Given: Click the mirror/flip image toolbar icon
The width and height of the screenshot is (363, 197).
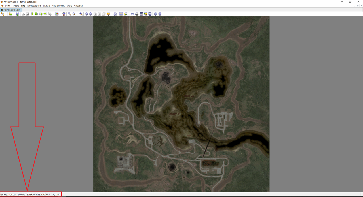Looking at the screenshot, I should pos(41,14).
